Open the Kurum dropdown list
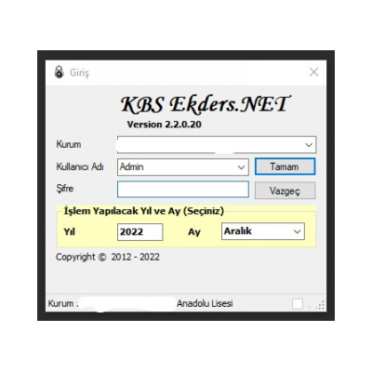Image resolution: width=372 pixels, height=372 pixels. [309, 145]
